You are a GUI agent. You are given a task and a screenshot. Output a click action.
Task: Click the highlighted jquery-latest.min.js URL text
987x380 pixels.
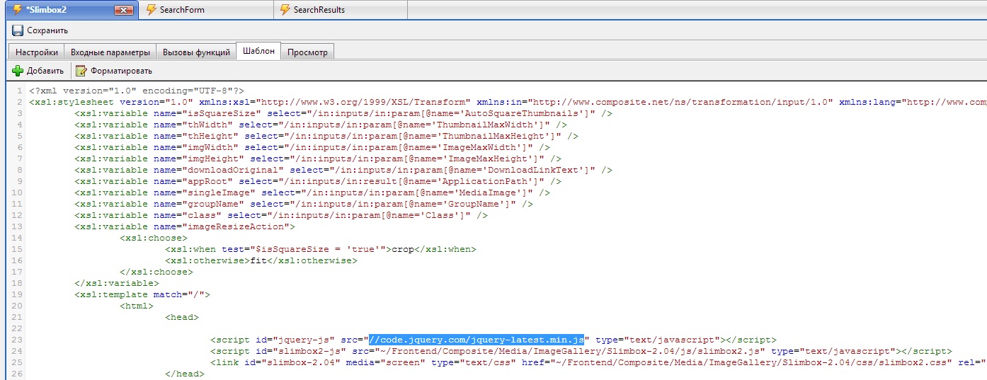point(475,340)
